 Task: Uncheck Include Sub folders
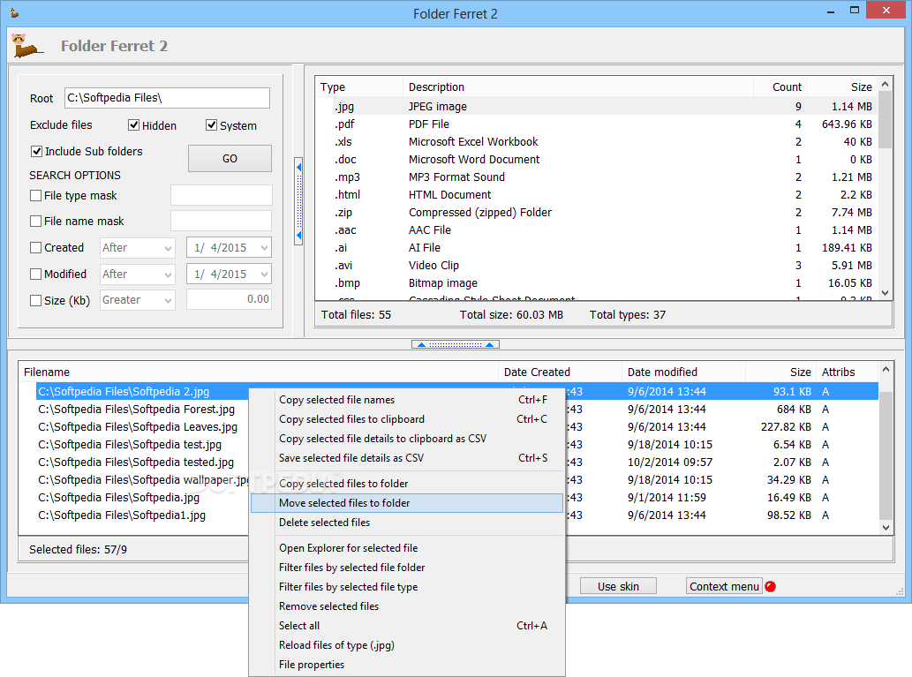coord(36,151)
